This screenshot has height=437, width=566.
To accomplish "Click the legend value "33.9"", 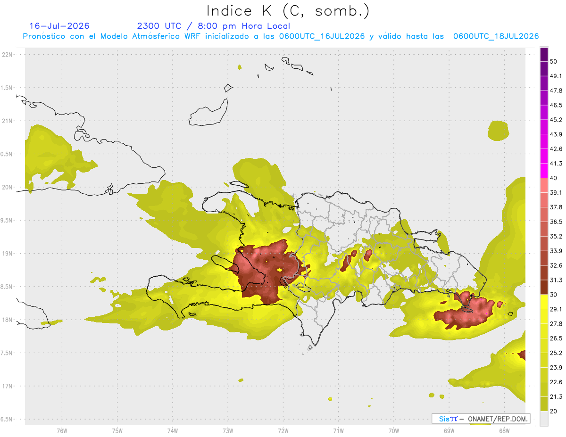I will coord(556,251).
